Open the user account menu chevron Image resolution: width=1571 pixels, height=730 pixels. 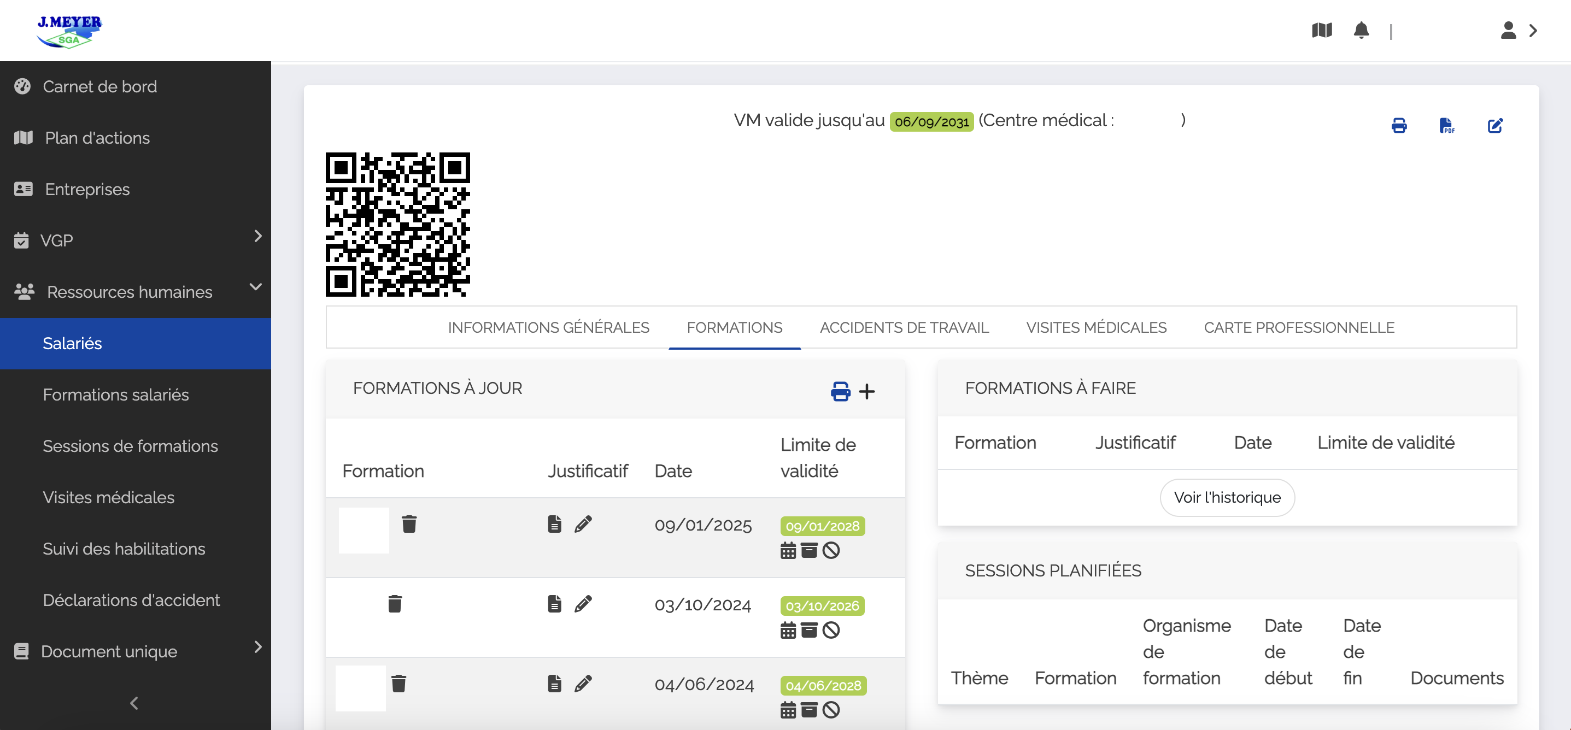pyautogui.click(x=1533, y=30)
